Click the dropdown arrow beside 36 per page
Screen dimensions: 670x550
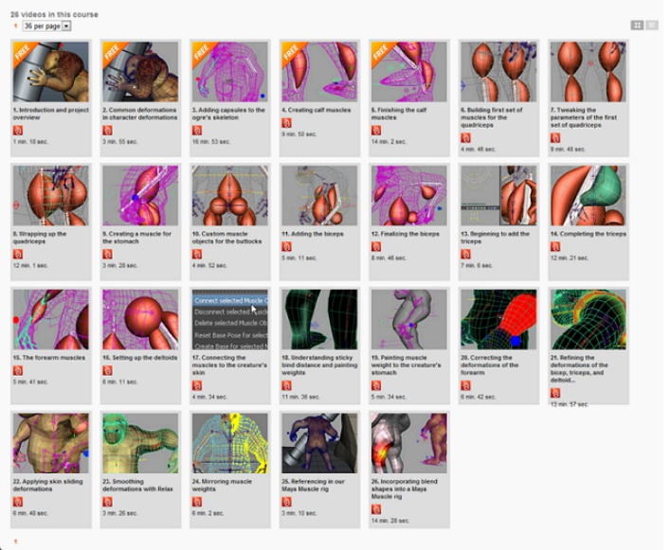(66, 26)
